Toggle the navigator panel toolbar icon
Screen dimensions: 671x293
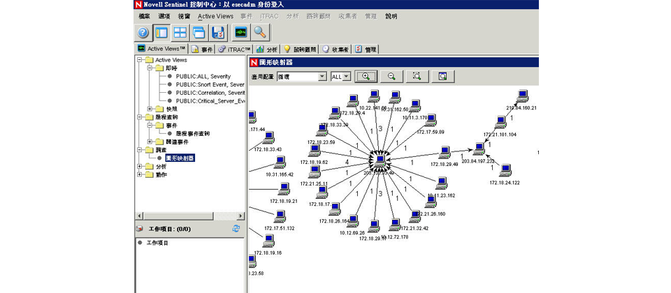161,33
